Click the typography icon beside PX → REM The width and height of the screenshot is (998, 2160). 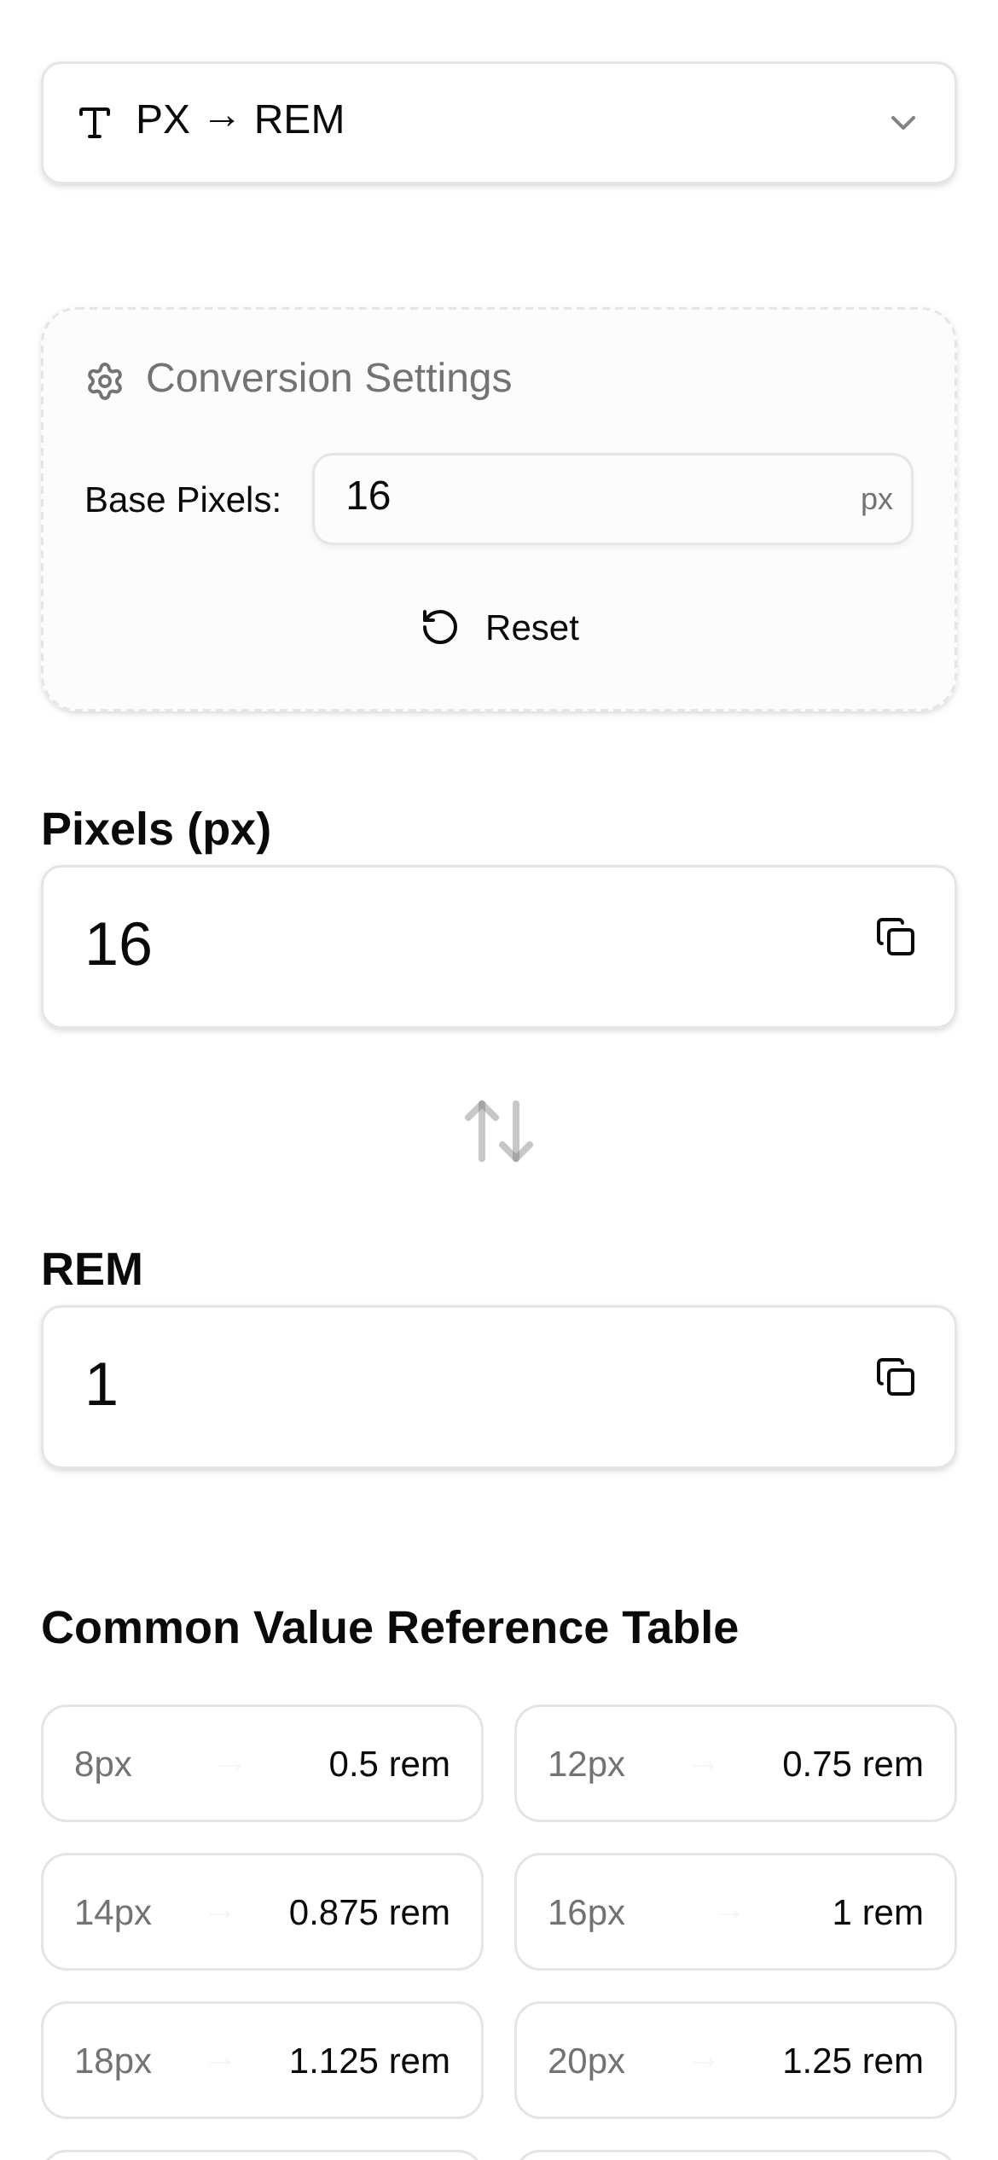coord(94,122)
